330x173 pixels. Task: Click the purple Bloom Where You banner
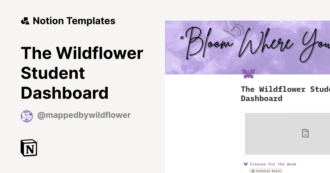(x=248, y=47)
